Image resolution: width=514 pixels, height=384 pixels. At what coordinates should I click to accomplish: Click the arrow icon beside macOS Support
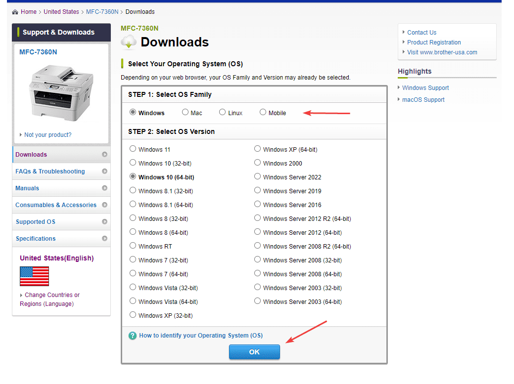(399, 99)
